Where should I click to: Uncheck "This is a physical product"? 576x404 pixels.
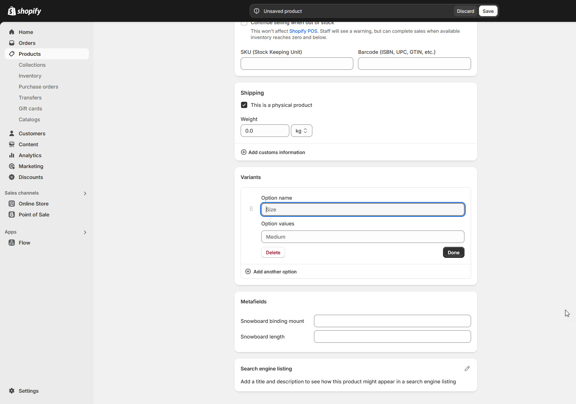coord(244,105)
